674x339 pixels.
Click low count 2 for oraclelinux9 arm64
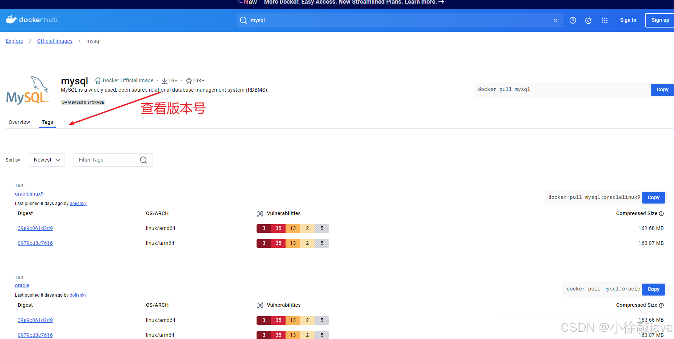point(307,243)
